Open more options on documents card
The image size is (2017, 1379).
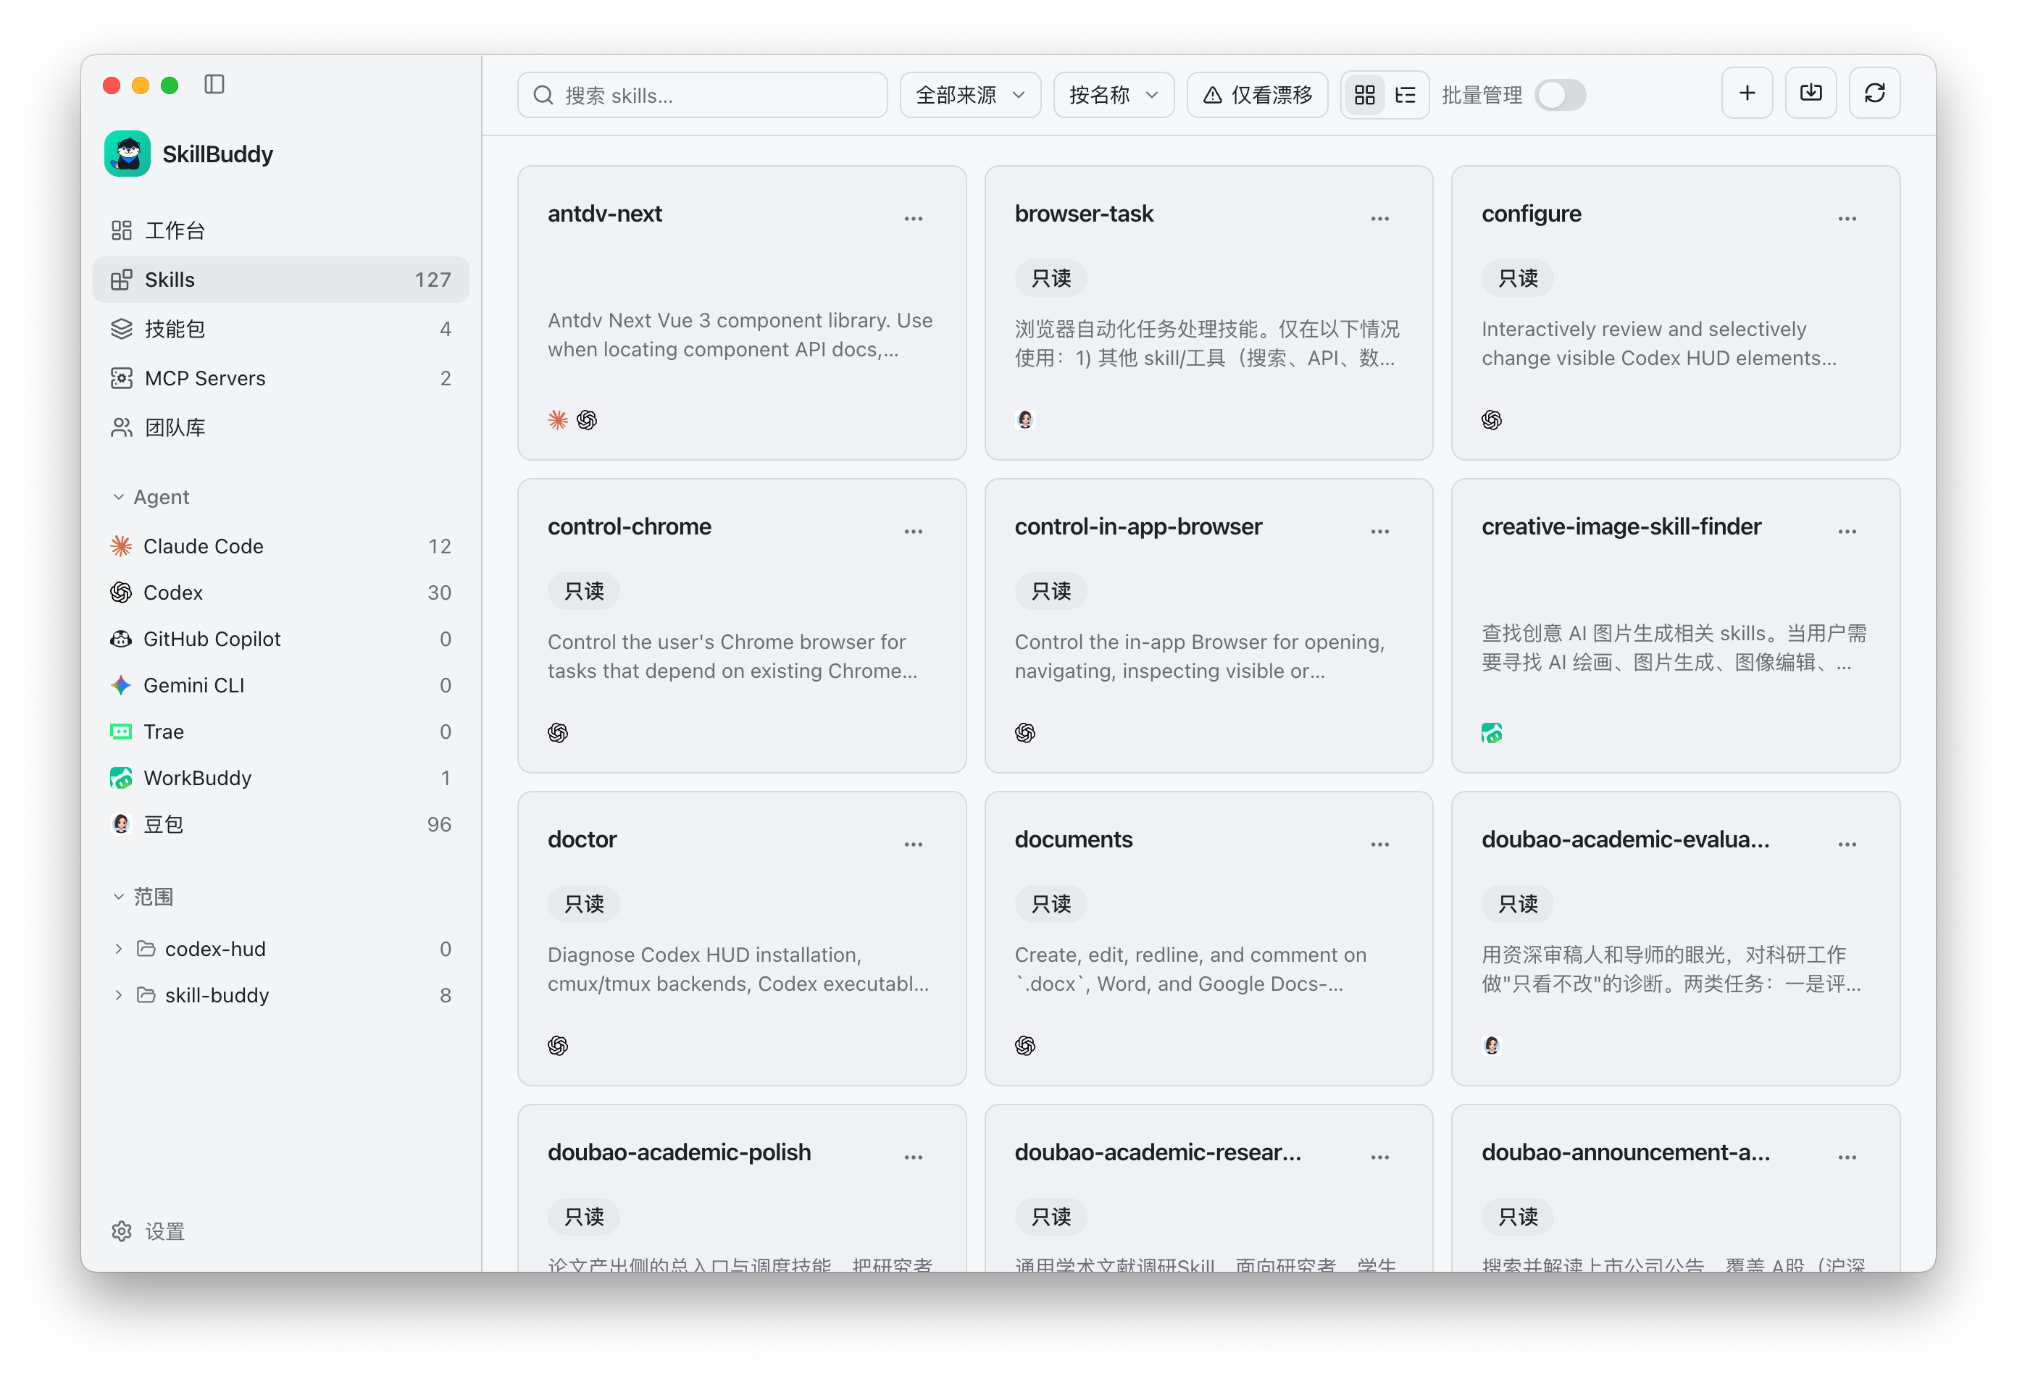click(1380, 844)
